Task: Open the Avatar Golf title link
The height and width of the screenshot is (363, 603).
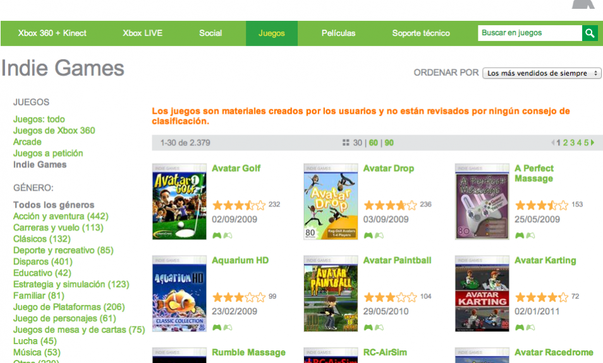Action: tap(236, 169)
